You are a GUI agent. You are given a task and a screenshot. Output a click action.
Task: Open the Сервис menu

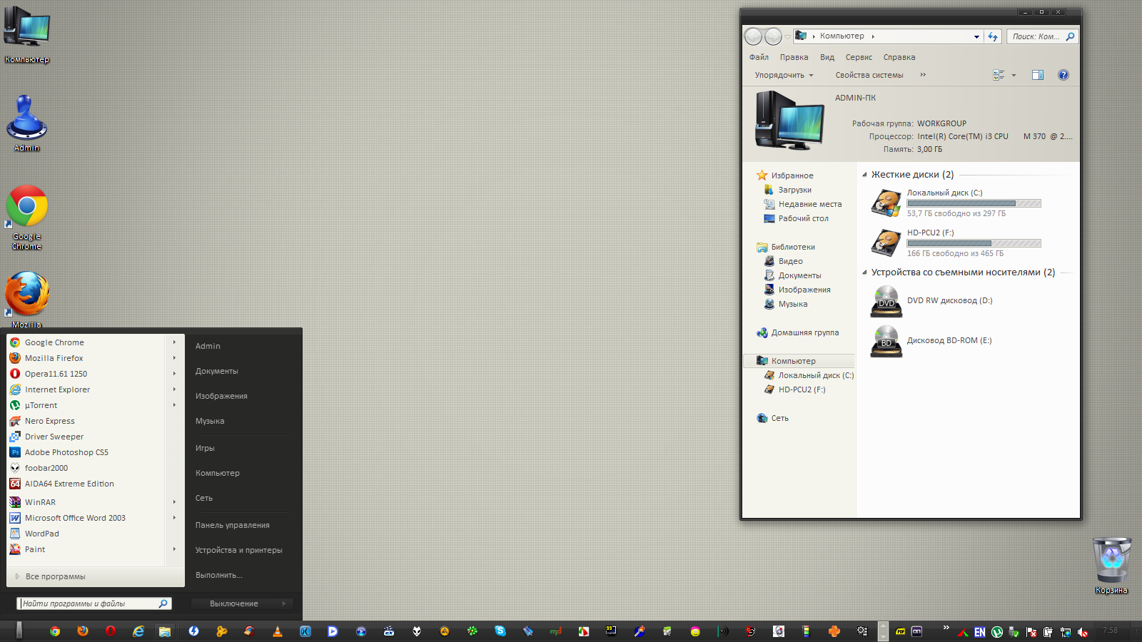point(859,57)
